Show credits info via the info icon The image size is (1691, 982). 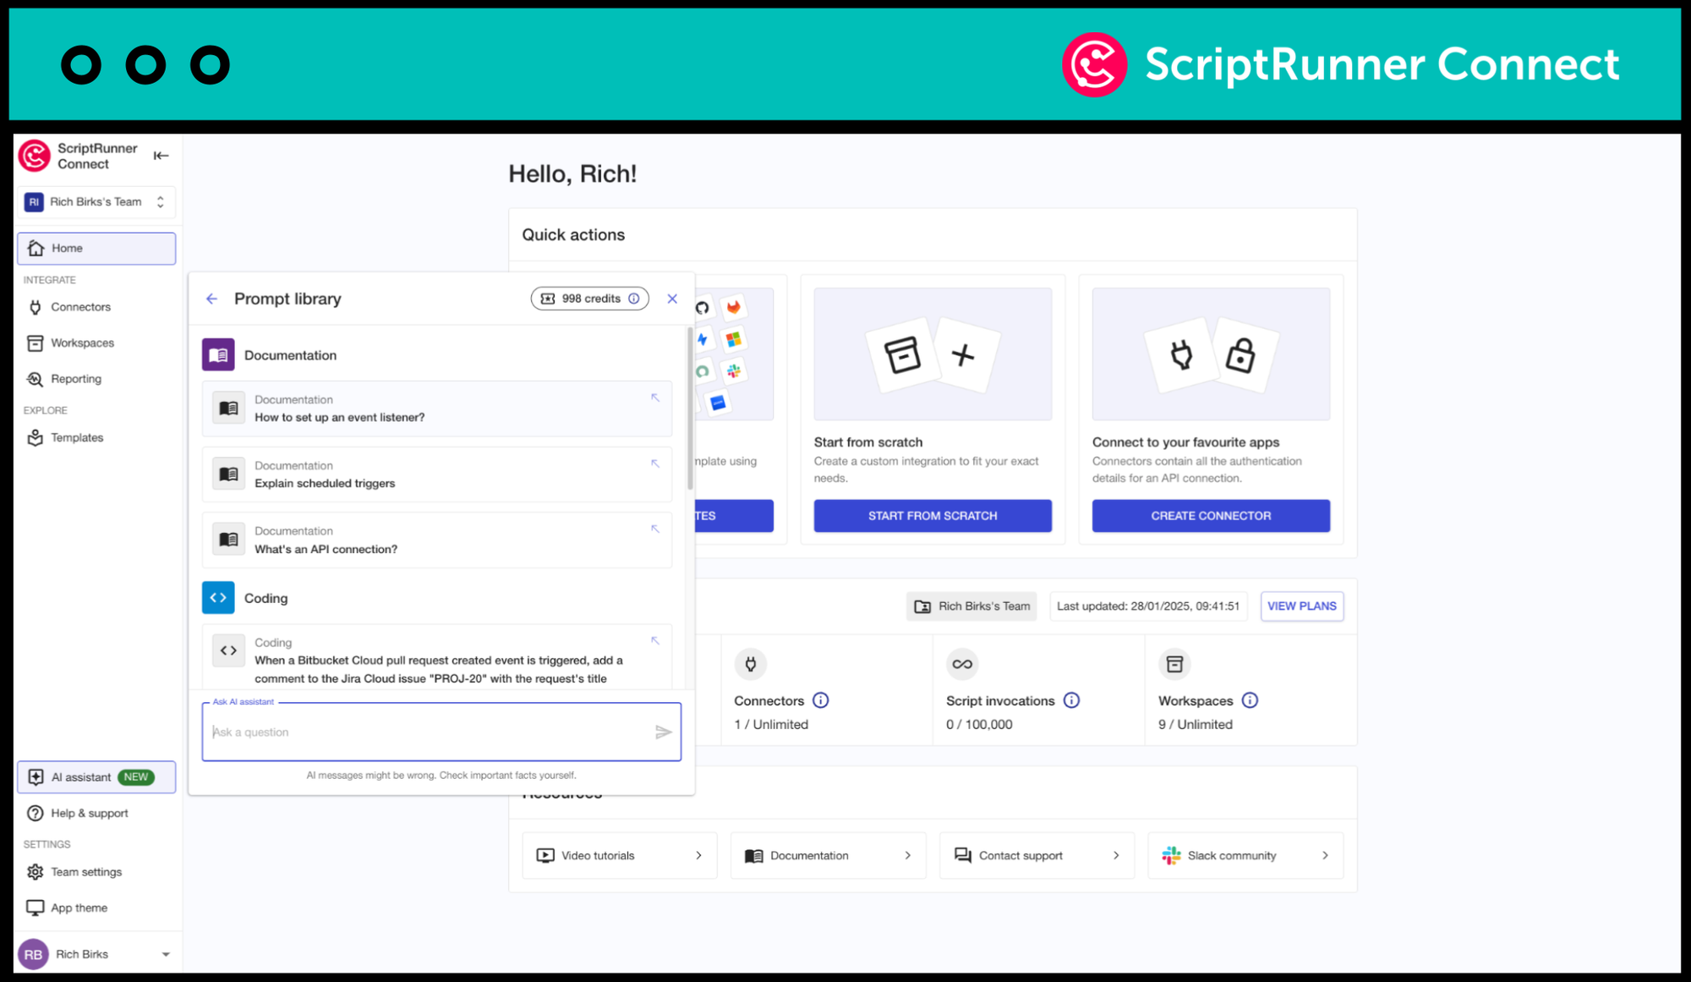coord(633,299)
